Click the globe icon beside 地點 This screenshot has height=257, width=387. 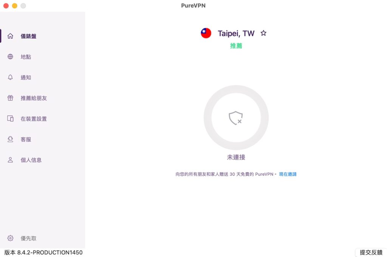[10, 57]
